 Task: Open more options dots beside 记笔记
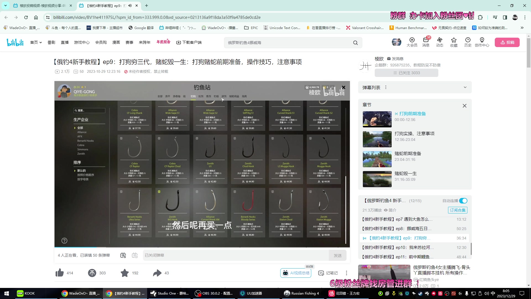click(346, 273)
